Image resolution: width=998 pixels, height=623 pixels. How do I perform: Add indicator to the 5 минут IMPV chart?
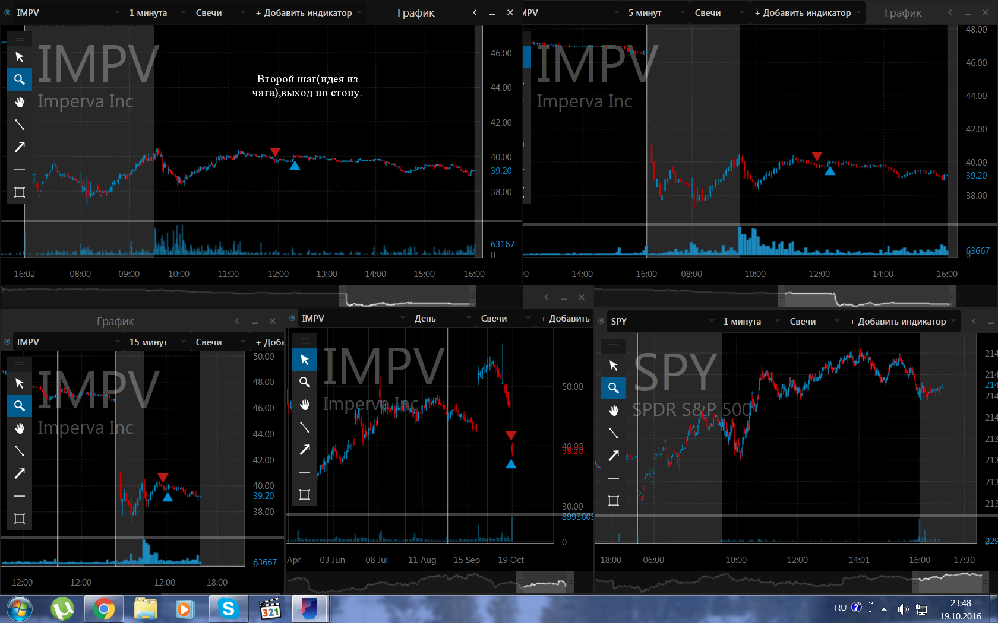point(807,12)
